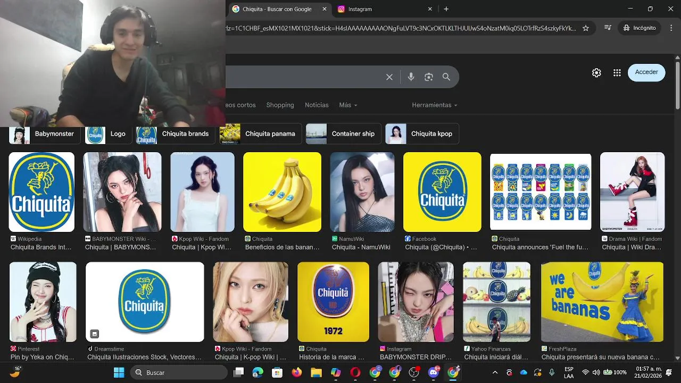The height and width of the screenshot is (383, 681).
Task: Select the Babymonster filter chip
Action: (x=44, y=134)
